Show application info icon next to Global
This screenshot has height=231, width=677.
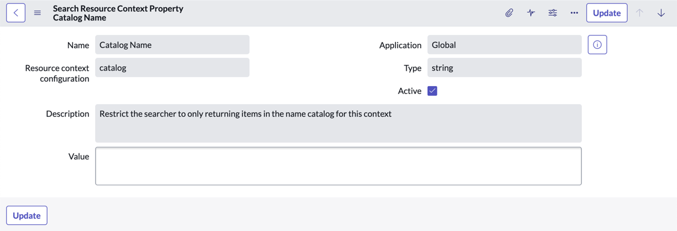[598, 45]
